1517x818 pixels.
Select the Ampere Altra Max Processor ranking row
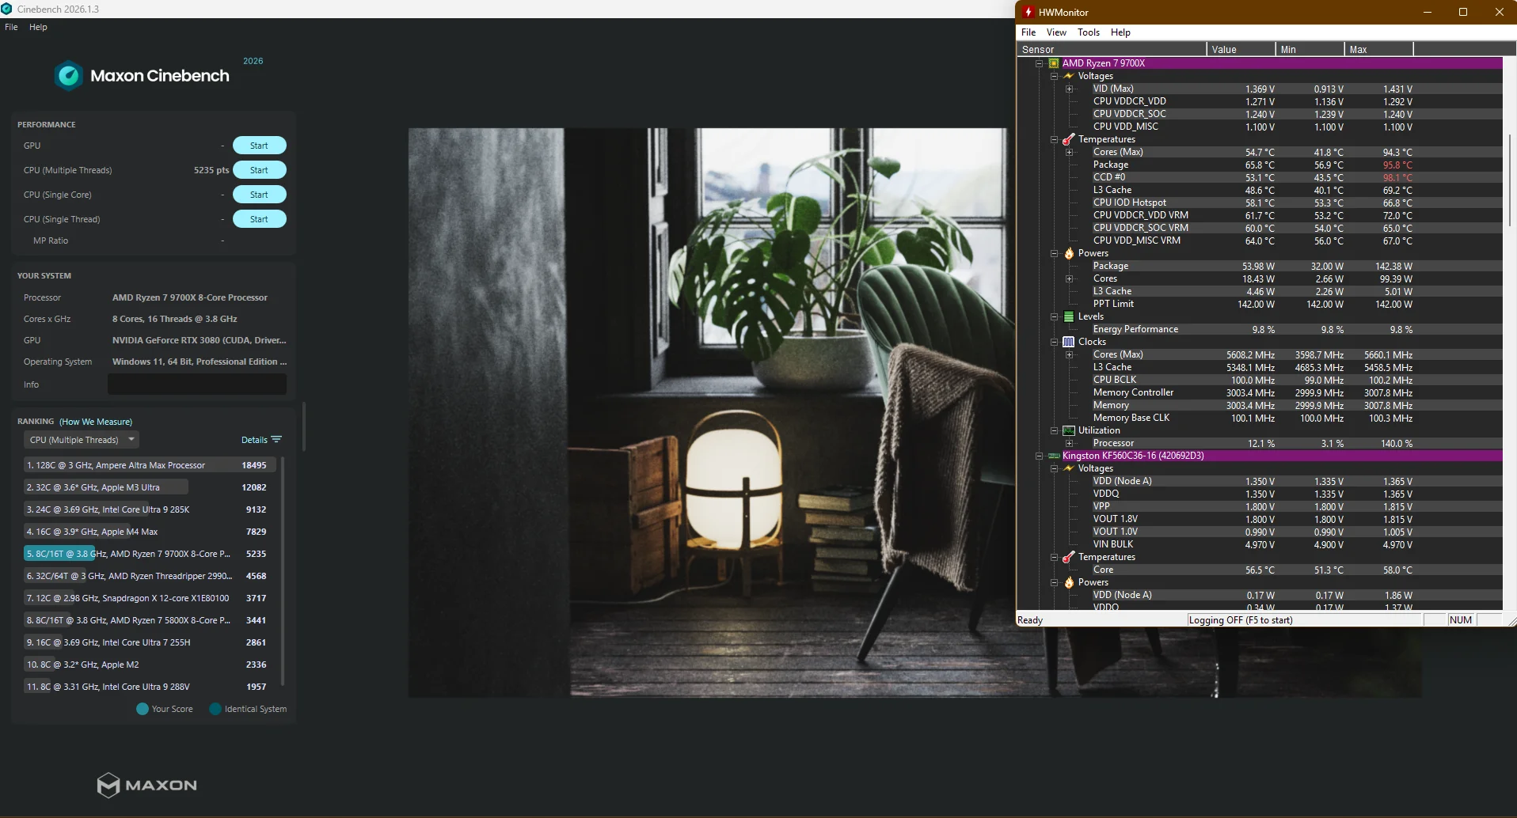point(150,465)
